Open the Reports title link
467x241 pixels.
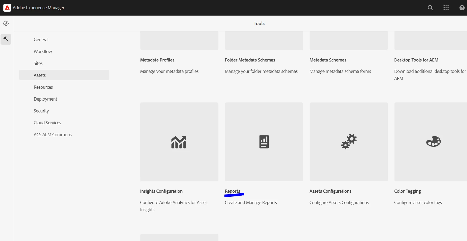click(x=233, y=191)
